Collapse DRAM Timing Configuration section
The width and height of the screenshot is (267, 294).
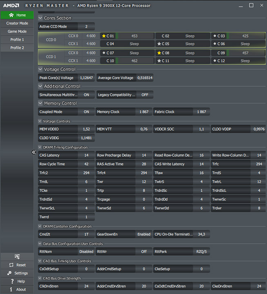(x=40, y=147)
